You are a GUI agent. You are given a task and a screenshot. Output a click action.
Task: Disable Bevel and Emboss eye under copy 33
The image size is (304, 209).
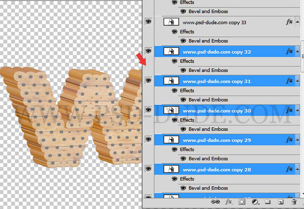coord(183,41)
